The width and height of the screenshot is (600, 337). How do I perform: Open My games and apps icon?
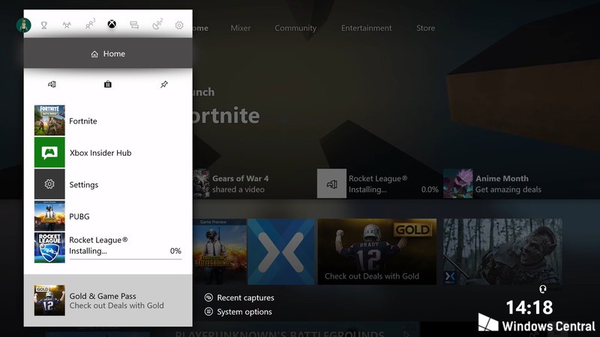(x=52, y=84)
